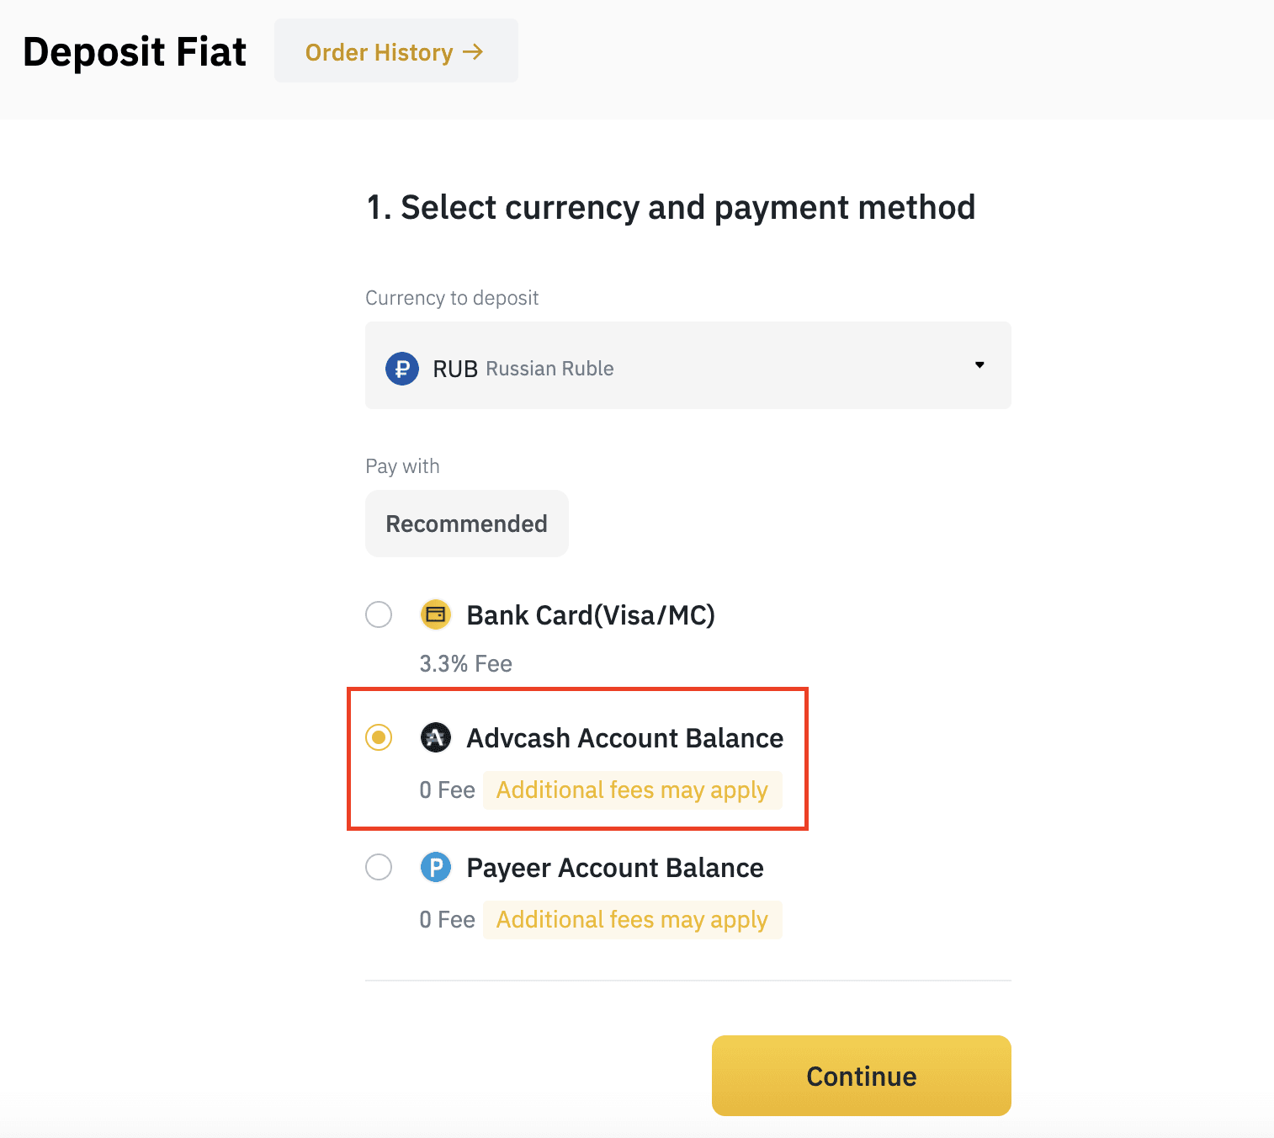This screenshot has height=1138, width=1274.
Task: Click the Payeer logo icon
Action: pos(436,867)
